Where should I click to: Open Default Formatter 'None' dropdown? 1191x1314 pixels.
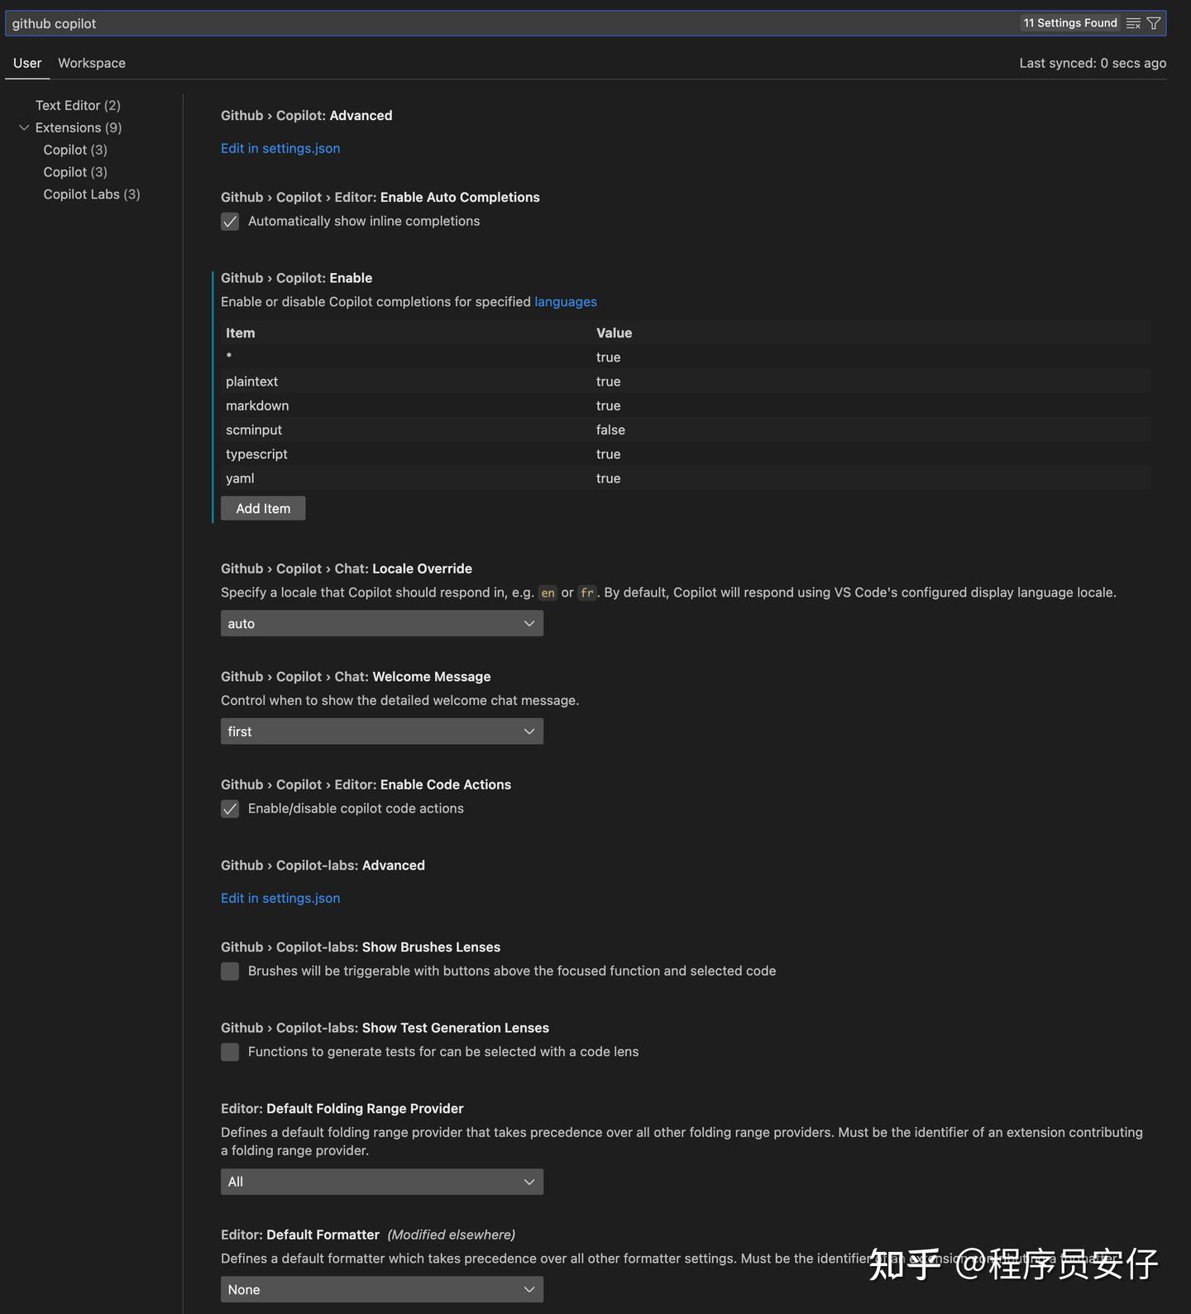point(382,1289)
